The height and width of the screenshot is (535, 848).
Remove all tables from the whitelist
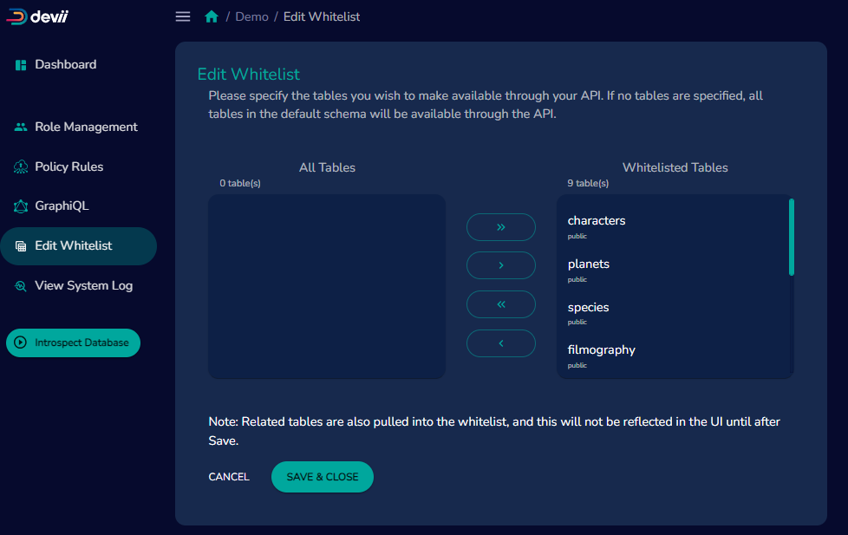501,304
